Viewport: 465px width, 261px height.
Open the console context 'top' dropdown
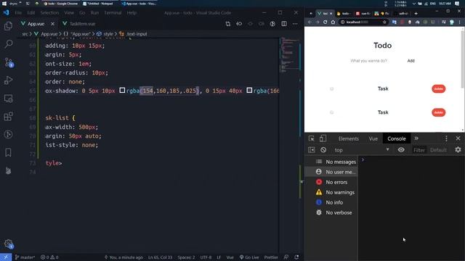click(x=362, y=150)
